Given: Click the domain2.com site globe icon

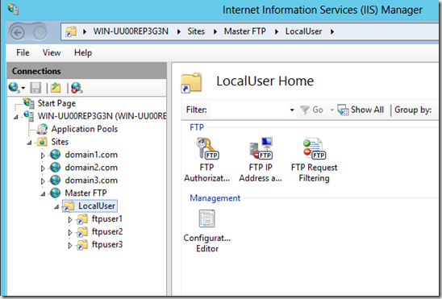Looking at the screenshot, I should click(55, 168).
